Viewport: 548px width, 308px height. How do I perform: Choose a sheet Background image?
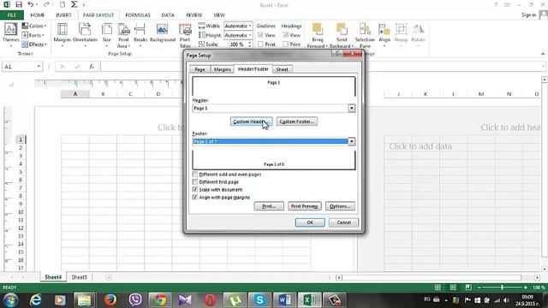[163, 33]
